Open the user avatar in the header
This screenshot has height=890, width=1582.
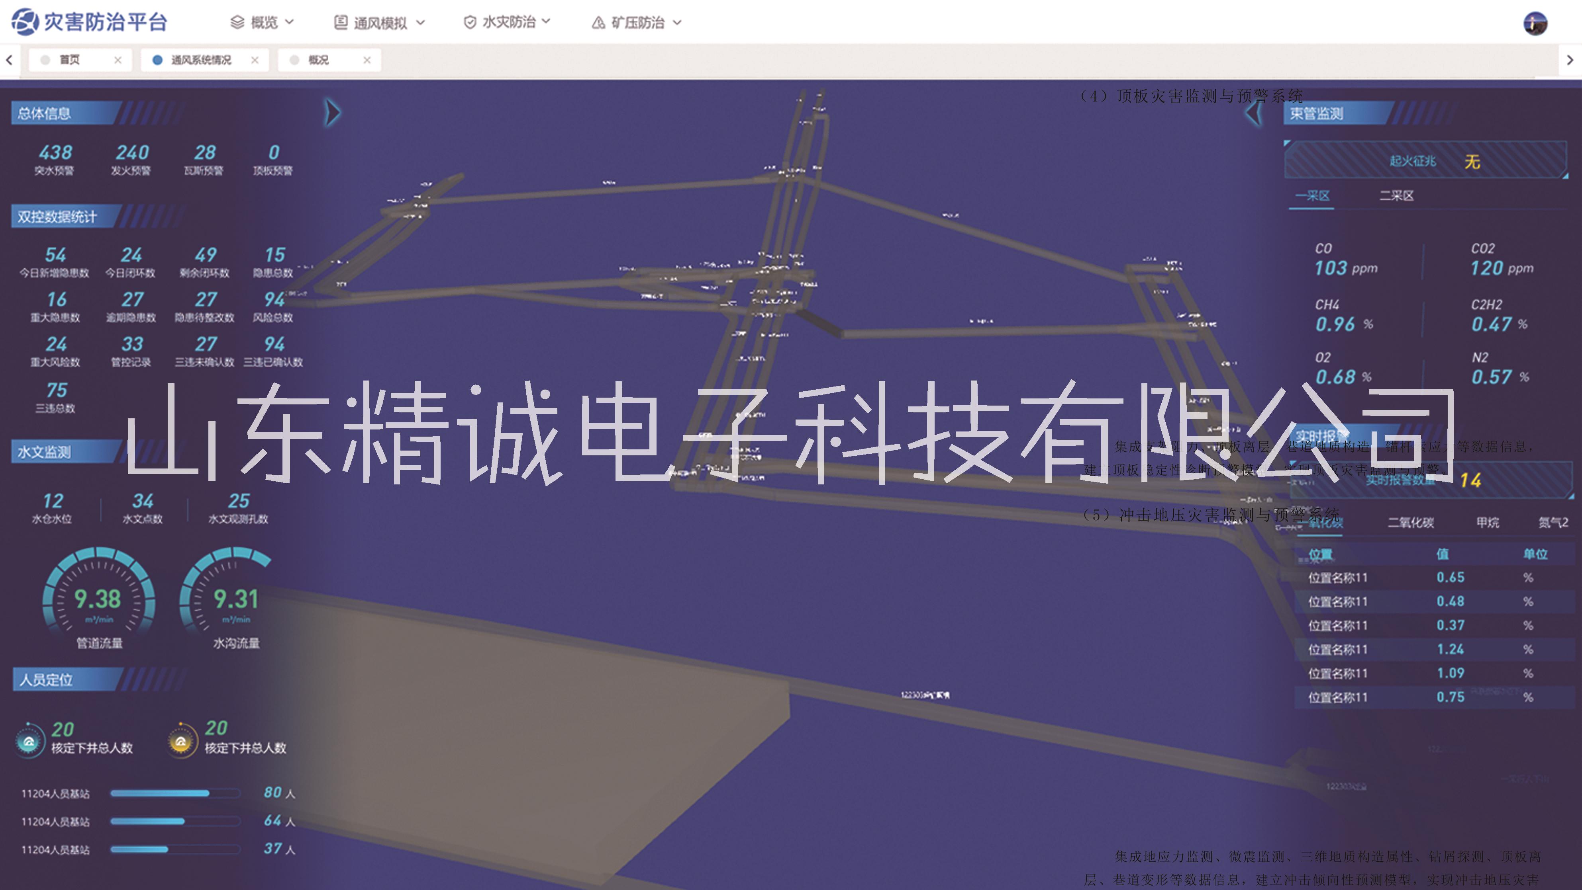coord(1535,23)
